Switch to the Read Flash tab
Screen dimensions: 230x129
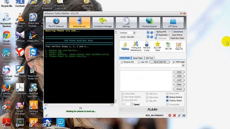(138, 58)
